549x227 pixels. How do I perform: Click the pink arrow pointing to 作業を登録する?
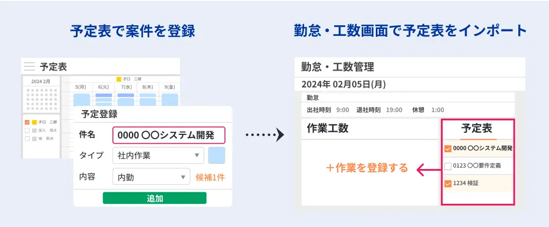[429, 170]
